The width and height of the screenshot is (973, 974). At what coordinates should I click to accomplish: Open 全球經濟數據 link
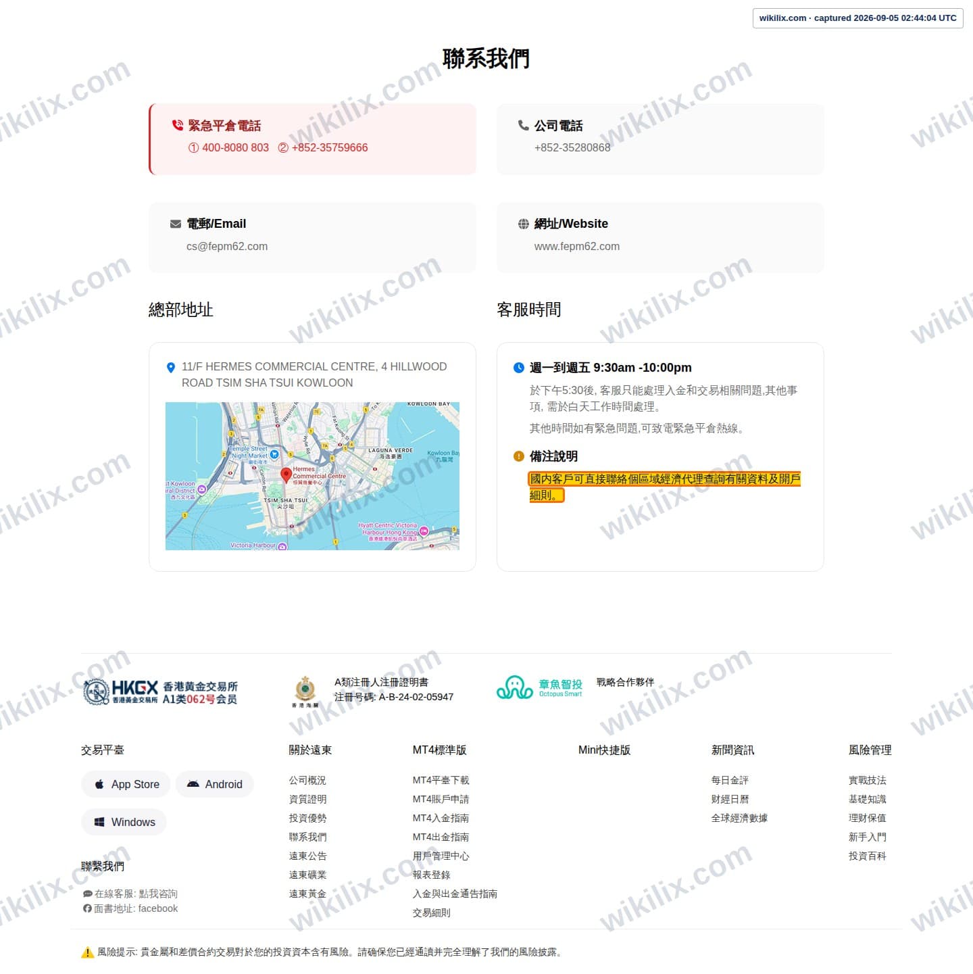739,818
